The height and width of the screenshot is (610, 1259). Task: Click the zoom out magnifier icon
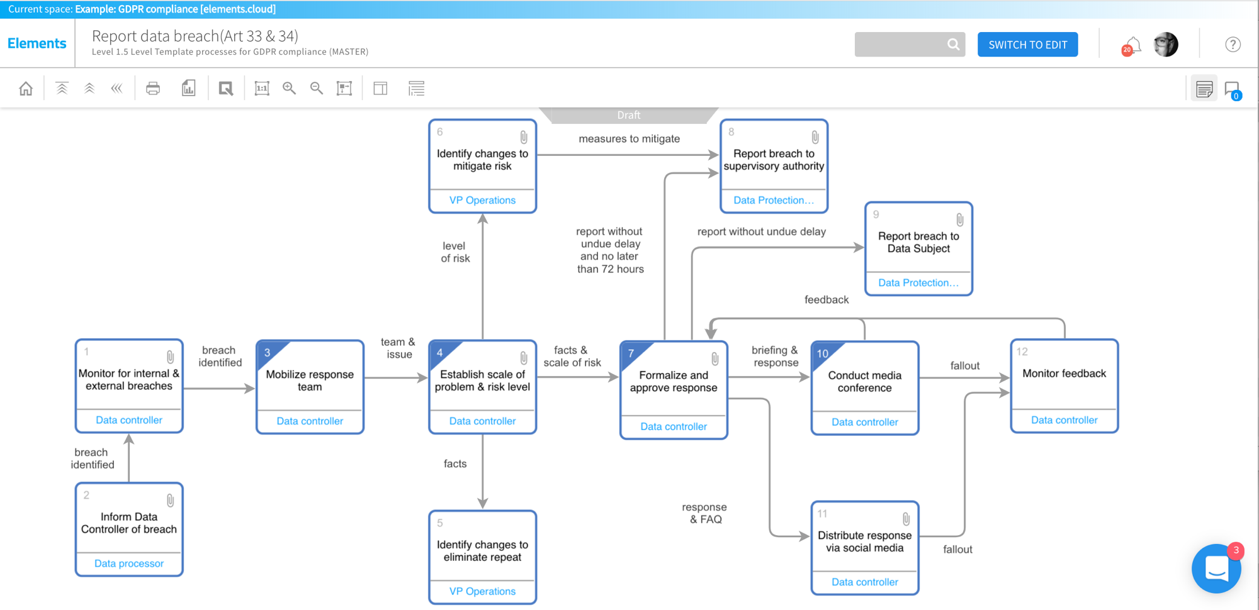(317, 89)
